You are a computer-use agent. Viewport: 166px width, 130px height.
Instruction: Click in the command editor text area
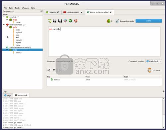(104, 42)
